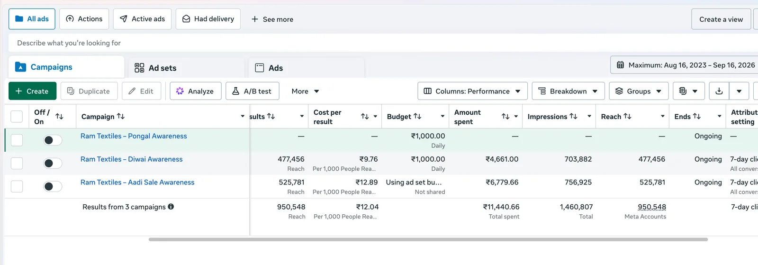Switch to the Ads tab
This screenshot has height=265, width=758.
(x=307, y=68)
